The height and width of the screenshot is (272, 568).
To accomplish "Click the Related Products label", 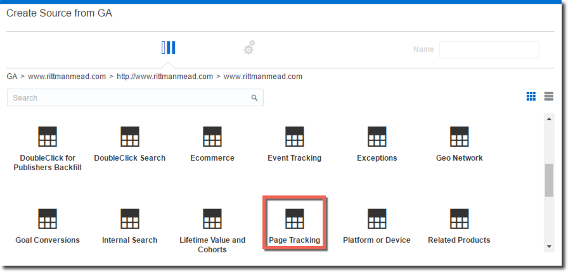I will (x=459, y=240).
